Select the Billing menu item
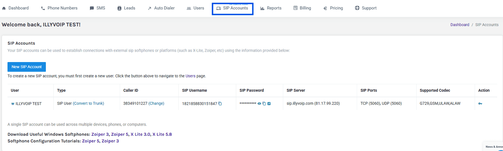This screenshot has width=503, height=151. [302, 8]
